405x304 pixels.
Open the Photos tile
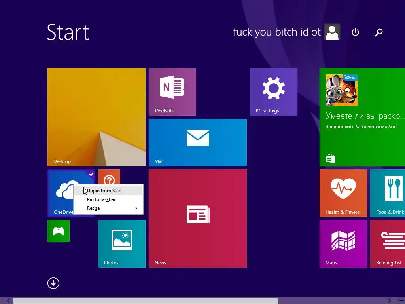pos(122,244)
